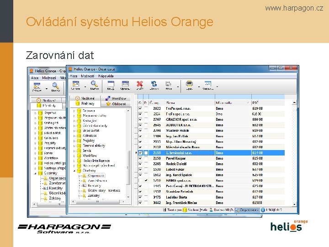Click the database icon in the status bar
The width and height of the screenshot is (329, 247).
[185, 210]
